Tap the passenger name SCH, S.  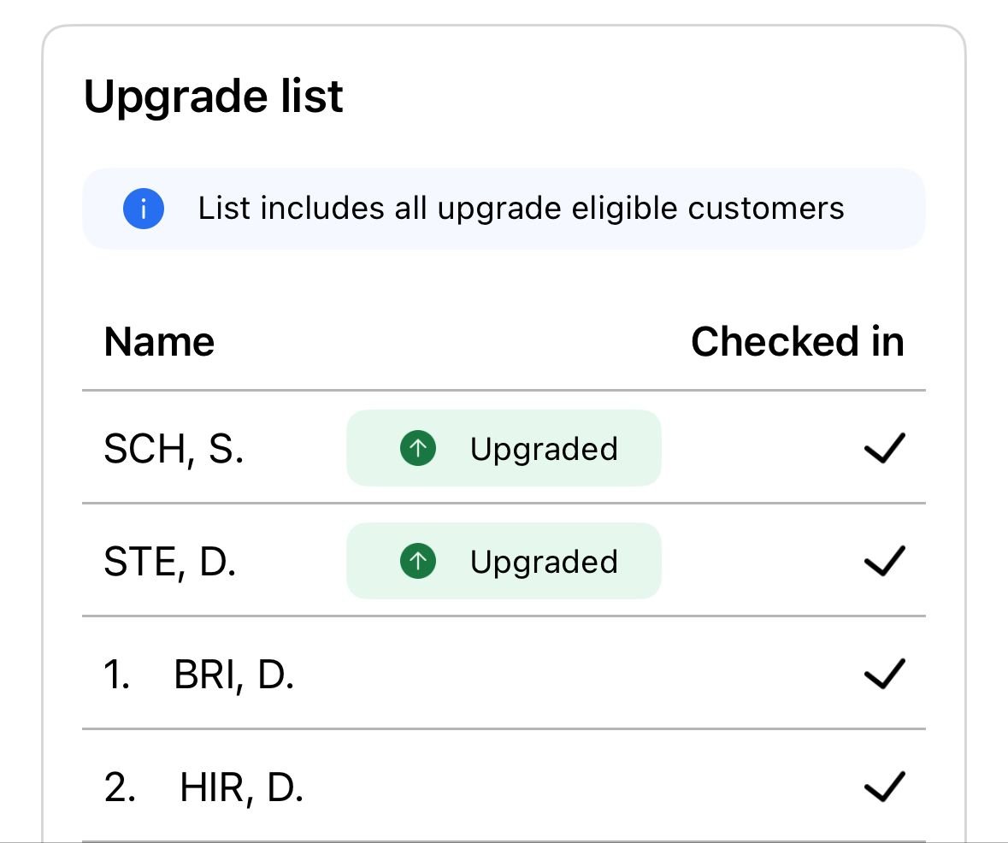tap(174, 450)
